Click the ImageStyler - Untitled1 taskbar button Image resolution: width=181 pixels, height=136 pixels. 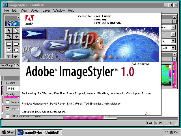[40, 132]
